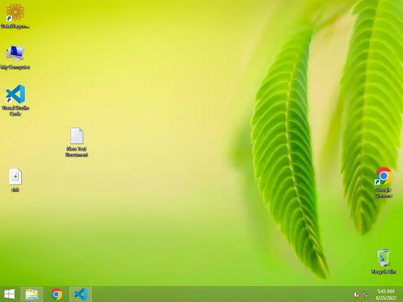This screenshot has height=302, width=403.
Task: Click the 'Google Chrome' label text
Action: [383, 192]
